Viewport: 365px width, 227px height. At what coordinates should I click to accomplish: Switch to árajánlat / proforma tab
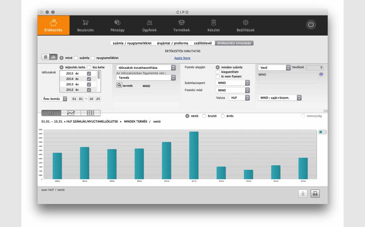click(x=173, y=43)
